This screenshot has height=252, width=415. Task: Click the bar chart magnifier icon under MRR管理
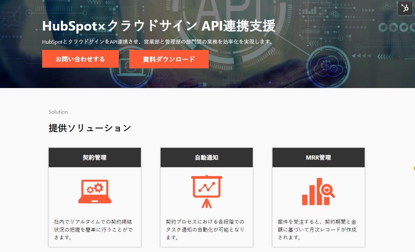[318, 192]
